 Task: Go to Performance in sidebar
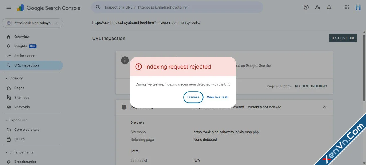25,56
